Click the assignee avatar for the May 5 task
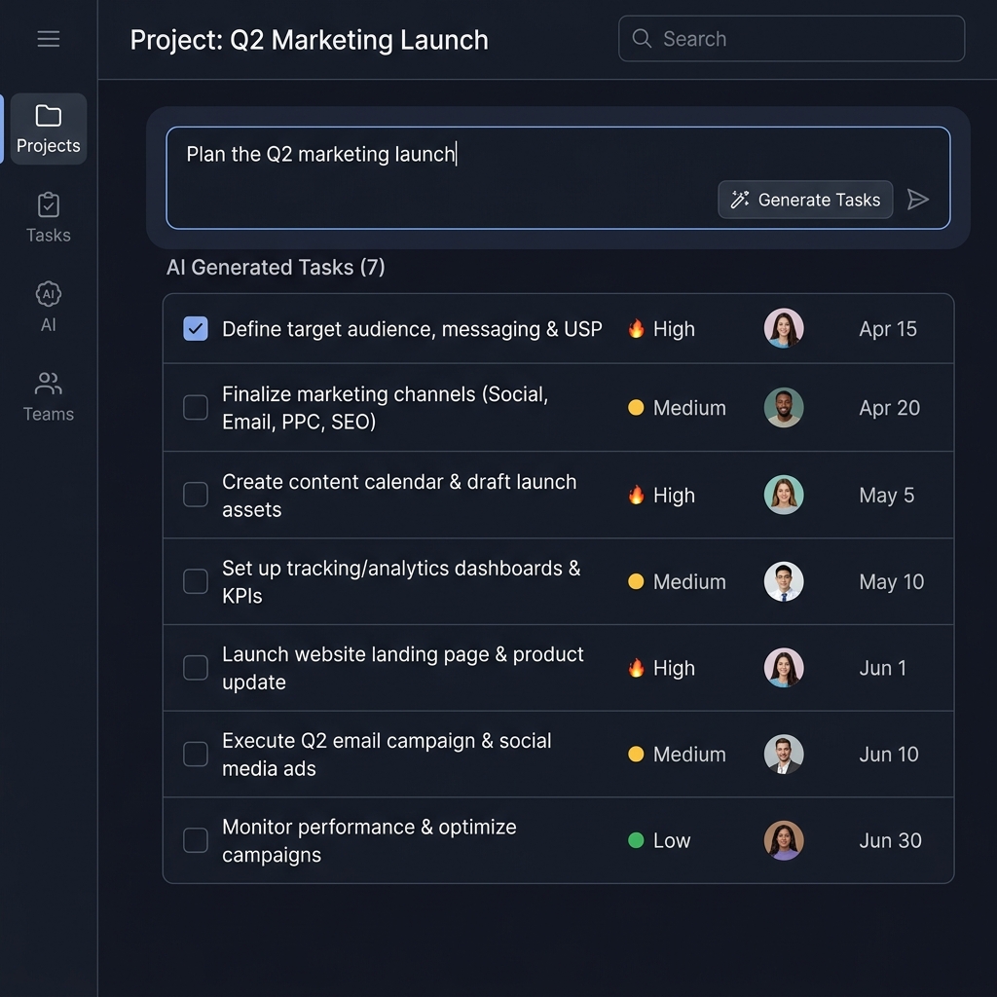 (784, 495)
